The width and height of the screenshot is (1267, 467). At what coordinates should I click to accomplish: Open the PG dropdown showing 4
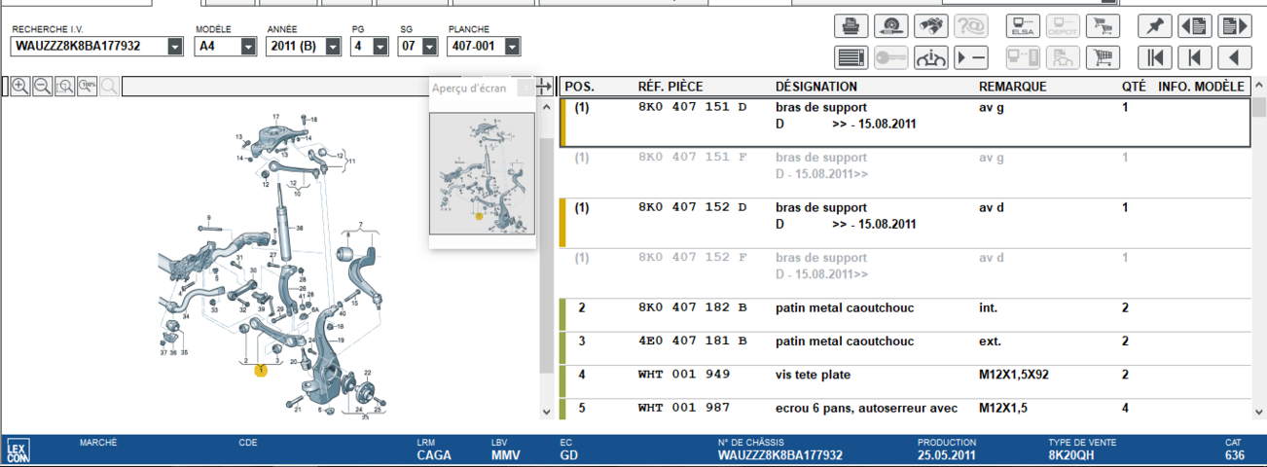[380, 46]
